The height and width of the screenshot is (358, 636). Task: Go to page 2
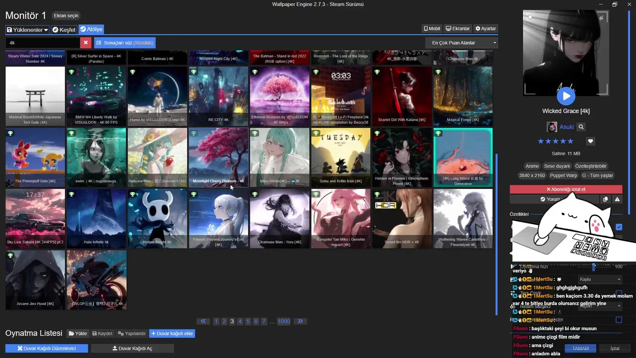click(x=224, y=321)
